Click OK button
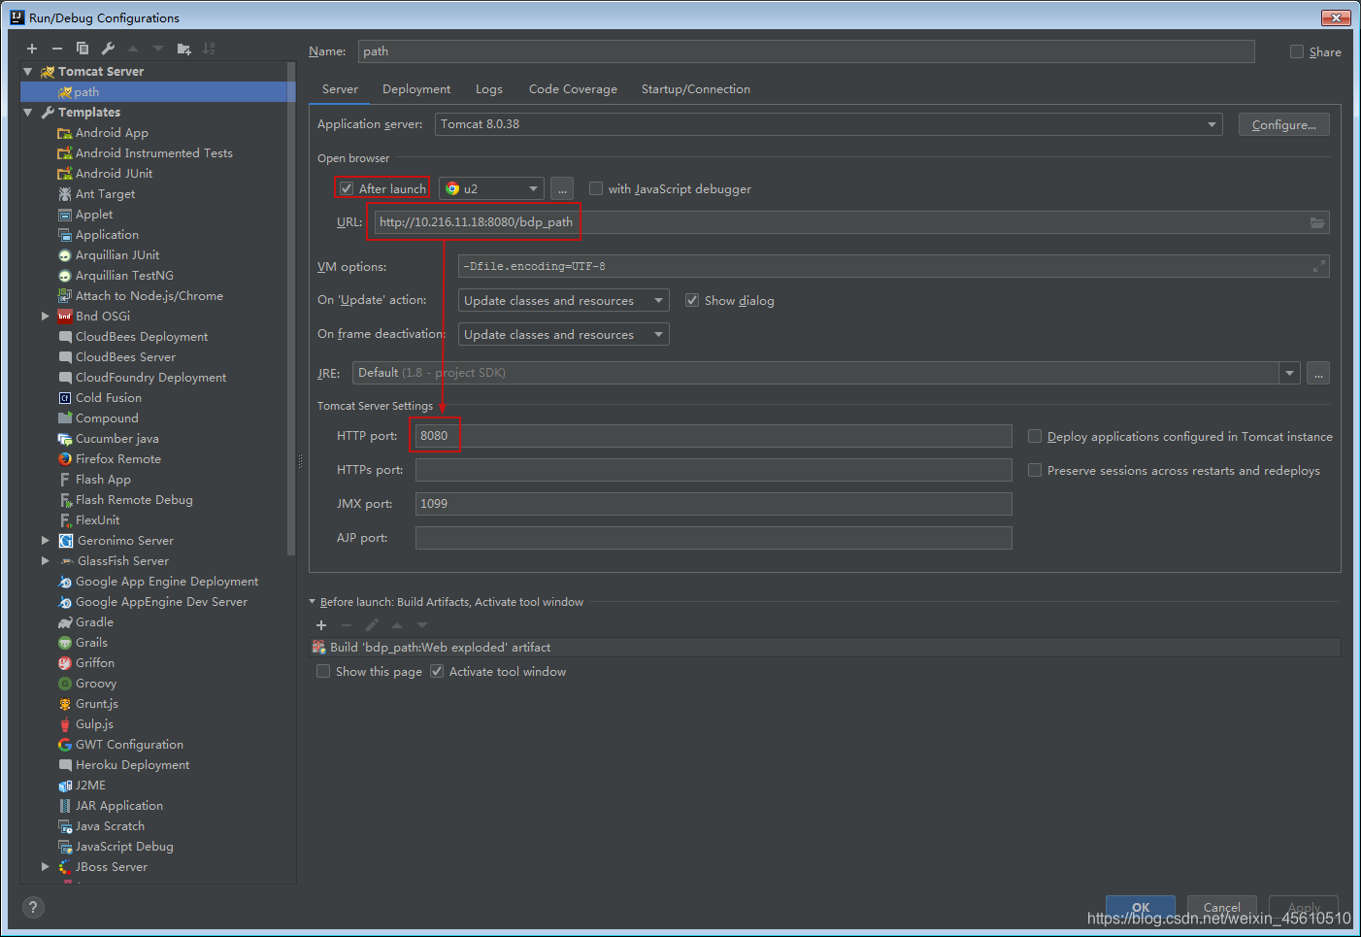The height and width of the screenshot is (937, 1361). click(1141, 907)
